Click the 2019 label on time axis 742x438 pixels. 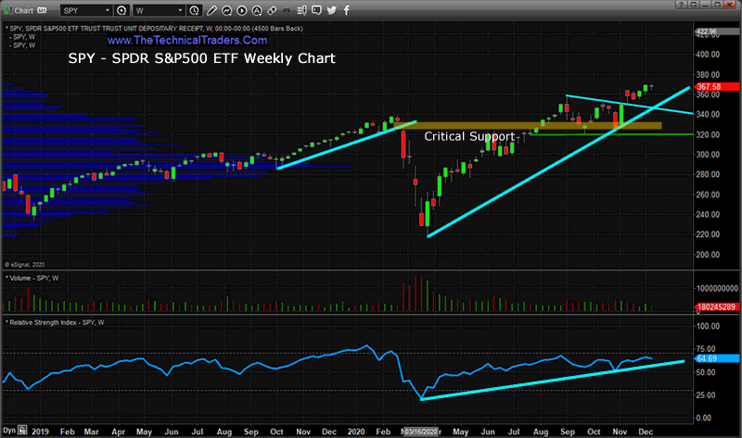coord(40,432)
